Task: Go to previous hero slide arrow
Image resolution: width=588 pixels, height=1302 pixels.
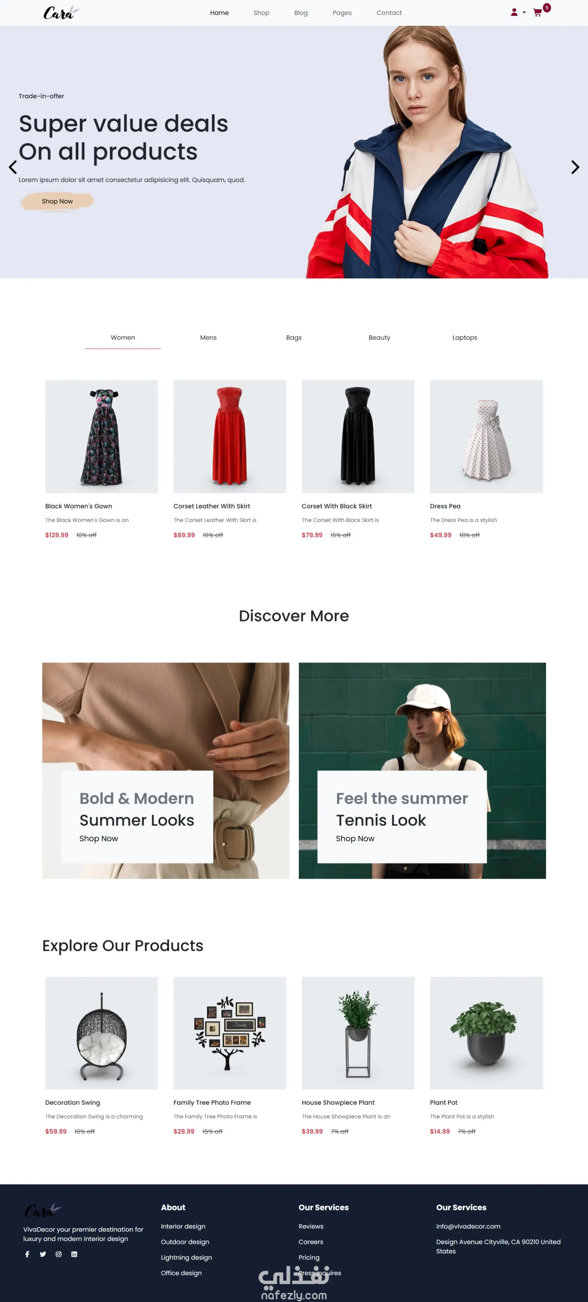Action: 13,167
